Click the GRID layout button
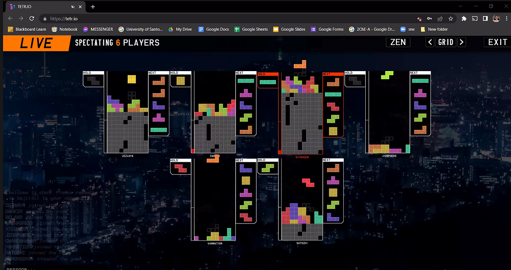The image size is (511, 270). (x=446, y=42)
